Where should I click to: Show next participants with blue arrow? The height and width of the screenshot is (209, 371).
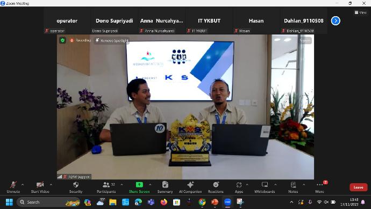pyautogui.click(x=336, y=21)
